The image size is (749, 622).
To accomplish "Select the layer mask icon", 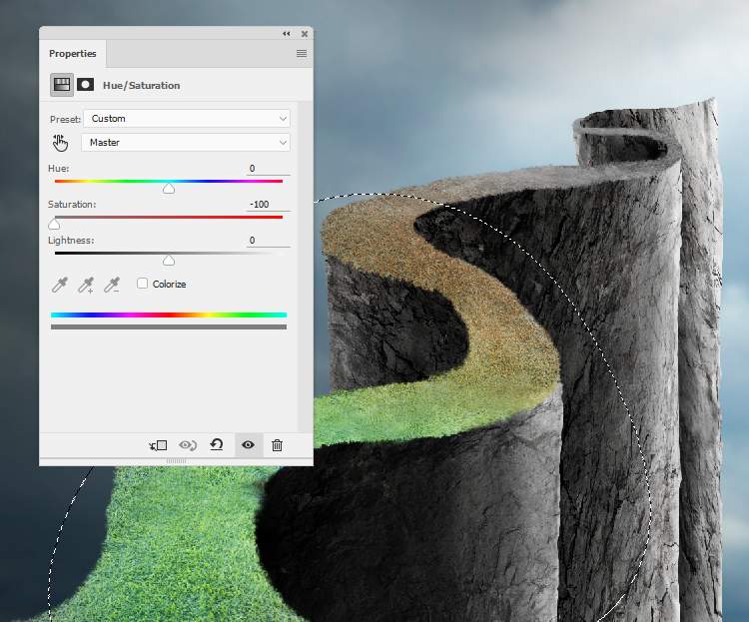I will (85, 85).
